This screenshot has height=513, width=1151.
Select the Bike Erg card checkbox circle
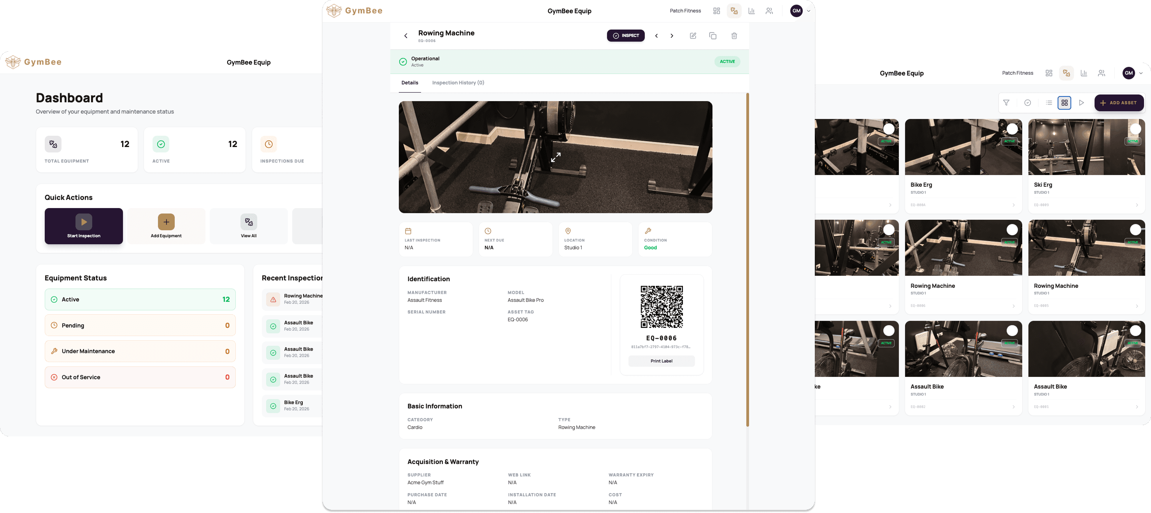point(1012,129)
